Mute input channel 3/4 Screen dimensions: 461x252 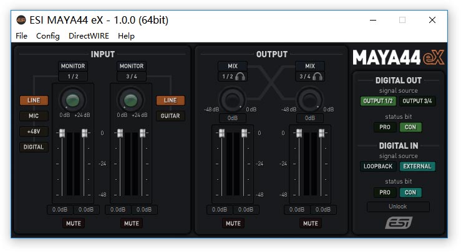[x=132, y=223]
